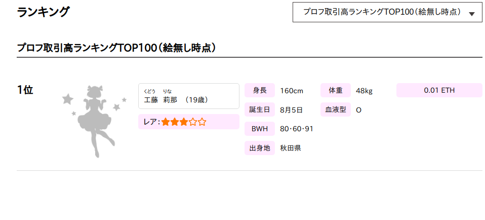This screenshot has width=485, height=220.
Task: Click the third filled rarity star
Action: tap(184, 122)
